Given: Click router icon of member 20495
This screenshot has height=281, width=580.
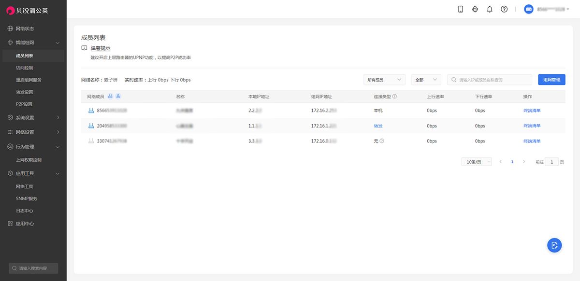Looking at the screenshot, I should click(91, 126).
